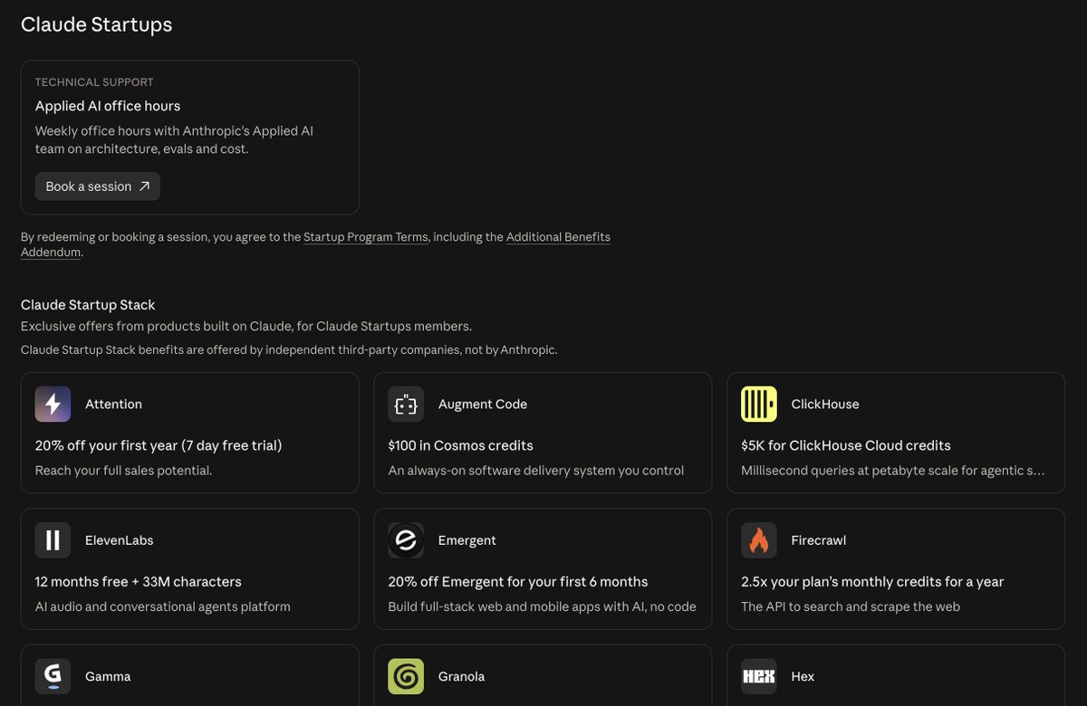Select the 20% off first year Attention offer
The image size is (1087, 706).
coord(159,445)
